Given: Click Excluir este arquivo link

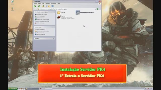Looking at the screenshot, I should (41, 23).
